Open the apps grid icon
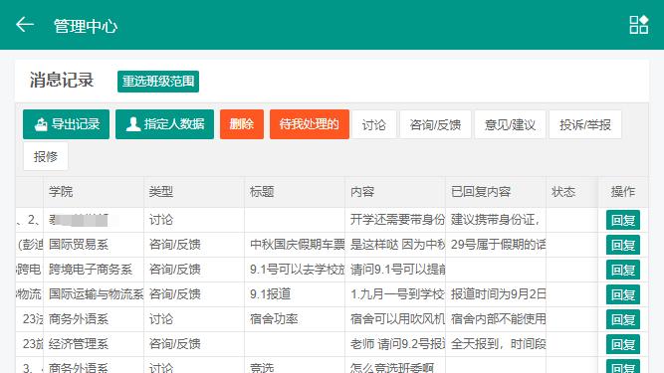664x373 pixels. click(638, 25)
